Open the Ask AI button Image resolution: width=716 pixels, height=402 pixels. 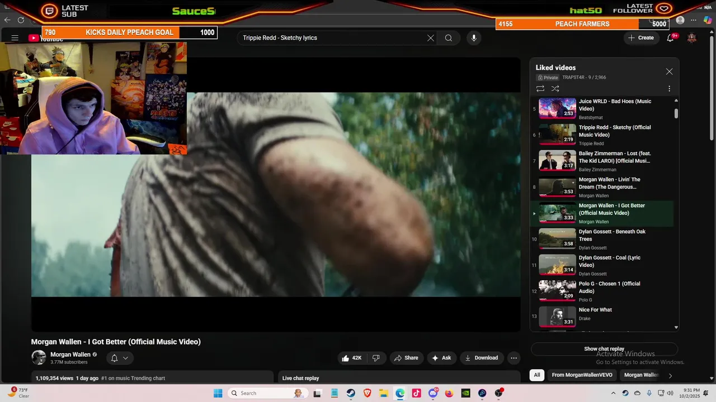tap(441, 358)
